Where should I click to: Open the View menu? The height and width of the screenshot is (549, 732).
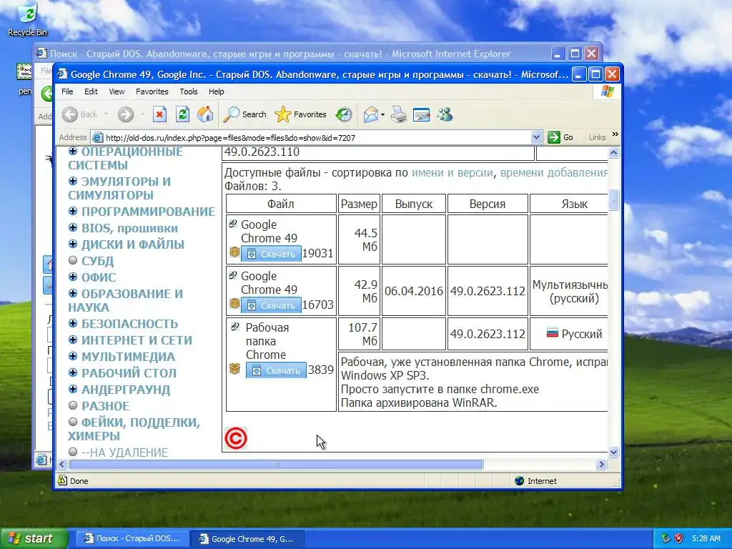coord(117,91)
